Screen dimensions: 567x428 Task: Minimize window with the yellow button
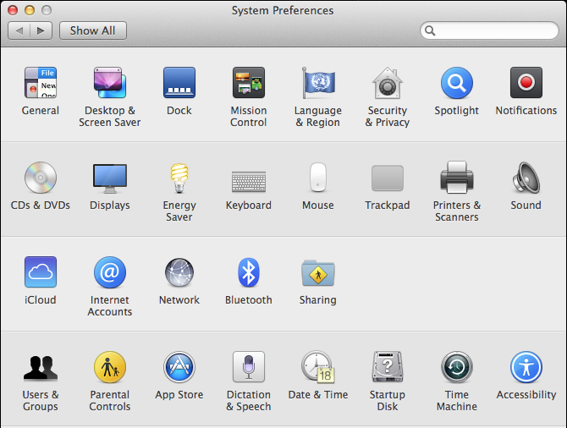pyautogui.click(x=30, y=10)
